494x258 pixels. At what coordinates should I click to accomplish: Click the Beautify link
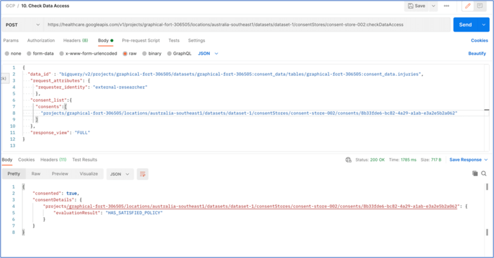coord(477,54)
